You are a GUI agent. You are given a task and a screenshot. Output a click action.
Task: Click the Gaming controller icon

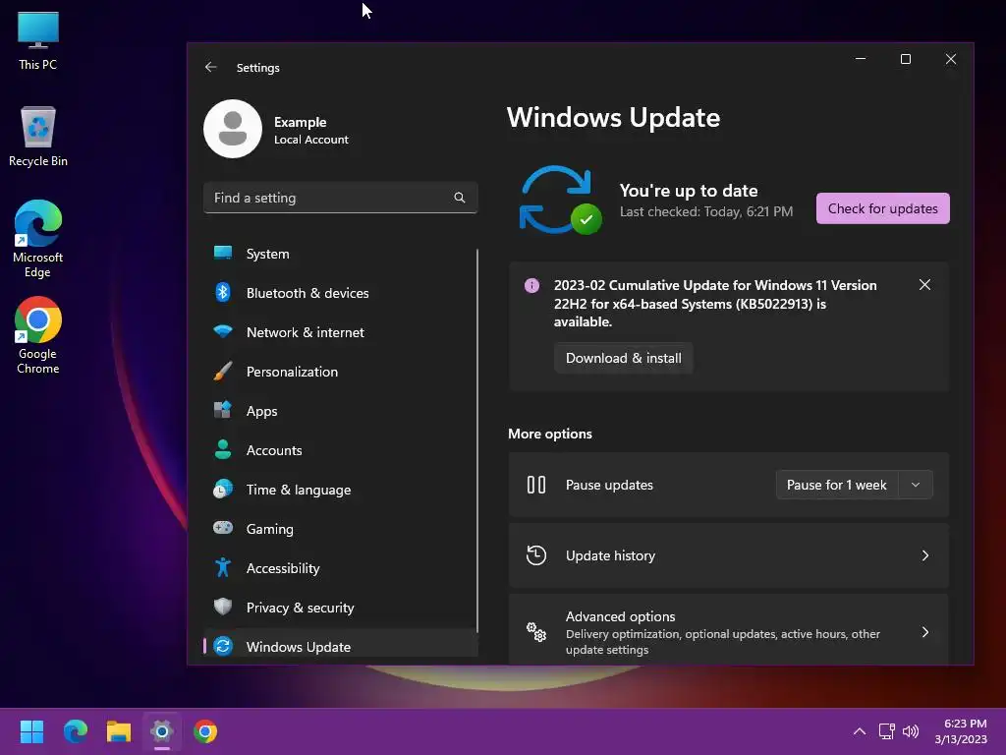click(223, 528)
